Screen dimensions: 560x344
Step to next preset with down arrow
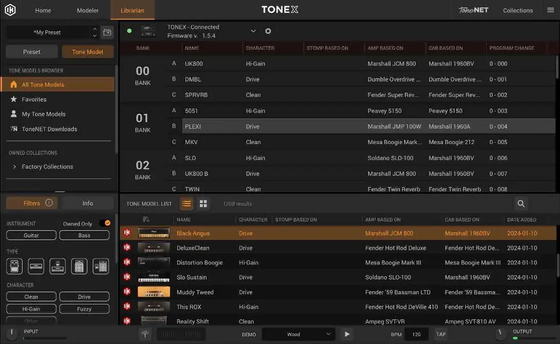tap(94, 35)
